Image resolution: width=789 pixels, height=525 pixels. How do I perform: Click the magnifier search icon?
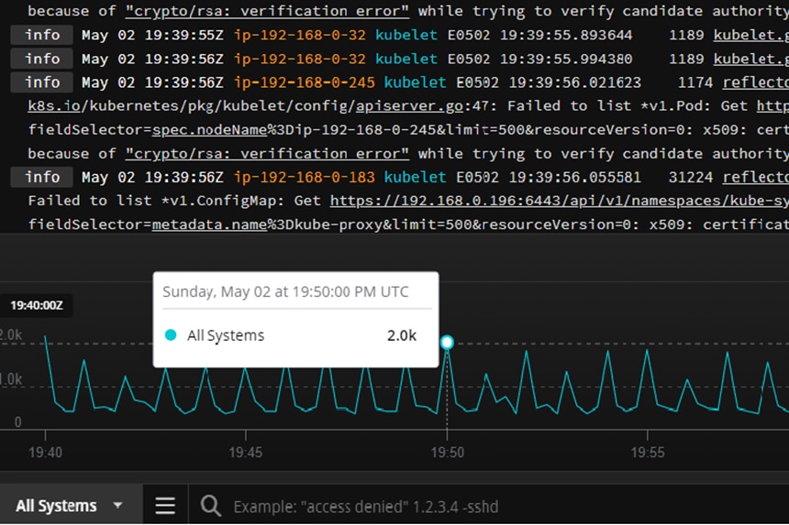pyautogui.click(x=211, y=506)
